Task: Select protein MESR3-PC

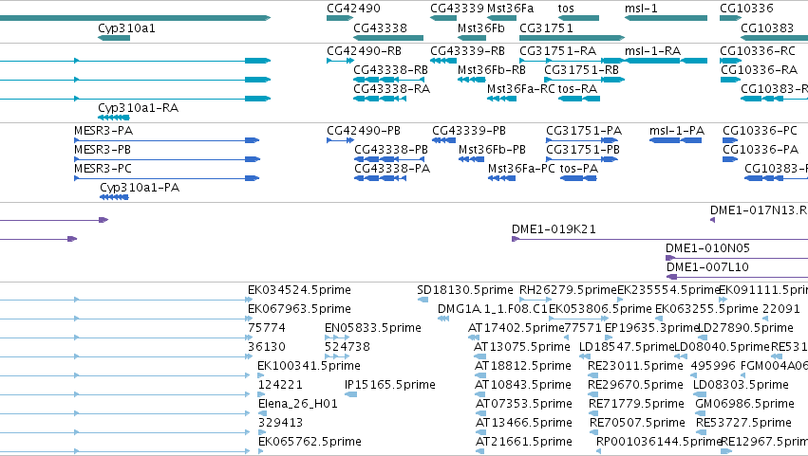Action: [x=166, y=178]
